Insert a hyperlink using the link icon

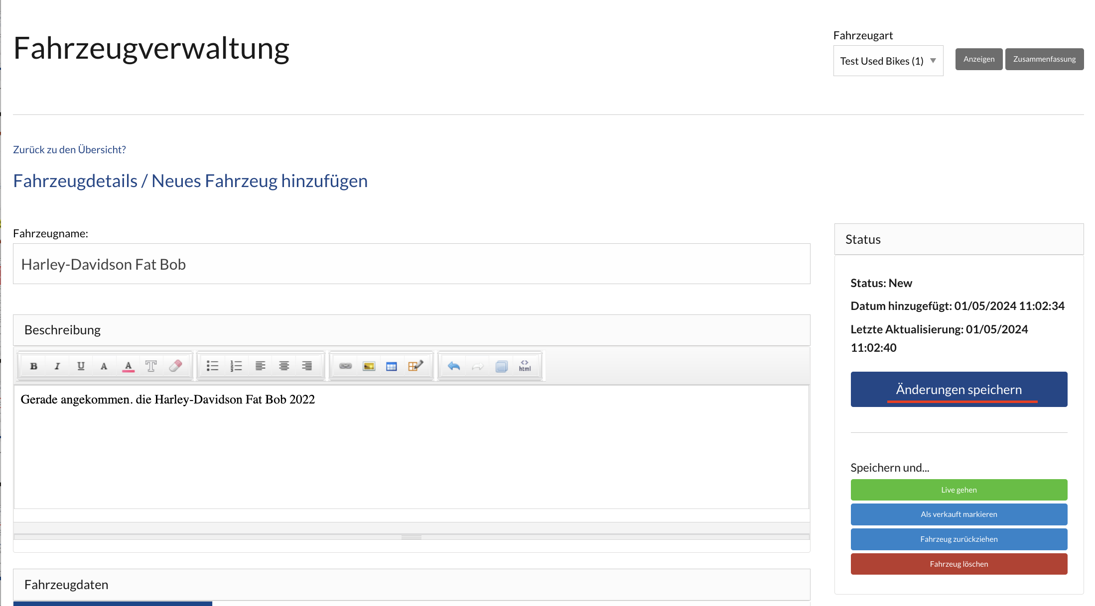[344, 366]
